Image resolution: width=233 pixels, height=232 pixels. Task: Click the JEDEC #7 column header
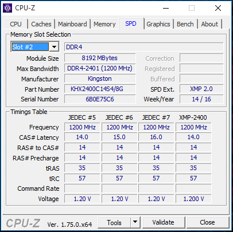(156, 117)
